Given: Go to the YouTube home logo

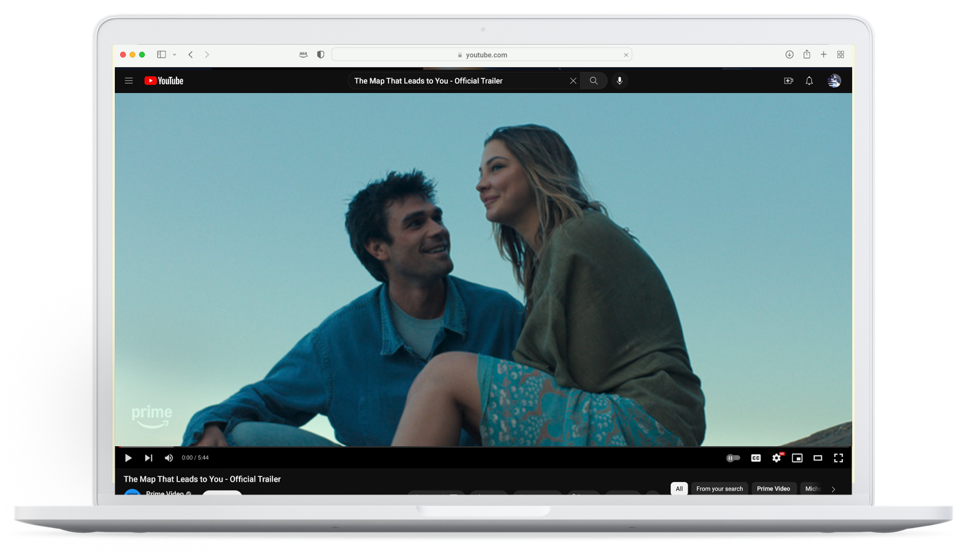Looking at the screenshot, I should point(164,81).
